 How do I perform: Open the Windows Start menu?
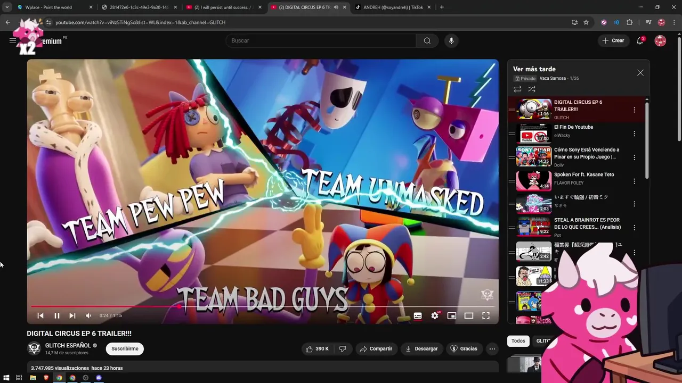click(6, 378)
